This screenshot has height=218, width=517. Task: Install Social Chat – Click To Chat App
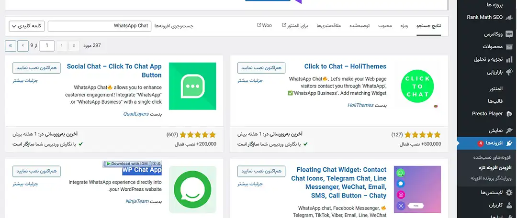pos(36,68)
